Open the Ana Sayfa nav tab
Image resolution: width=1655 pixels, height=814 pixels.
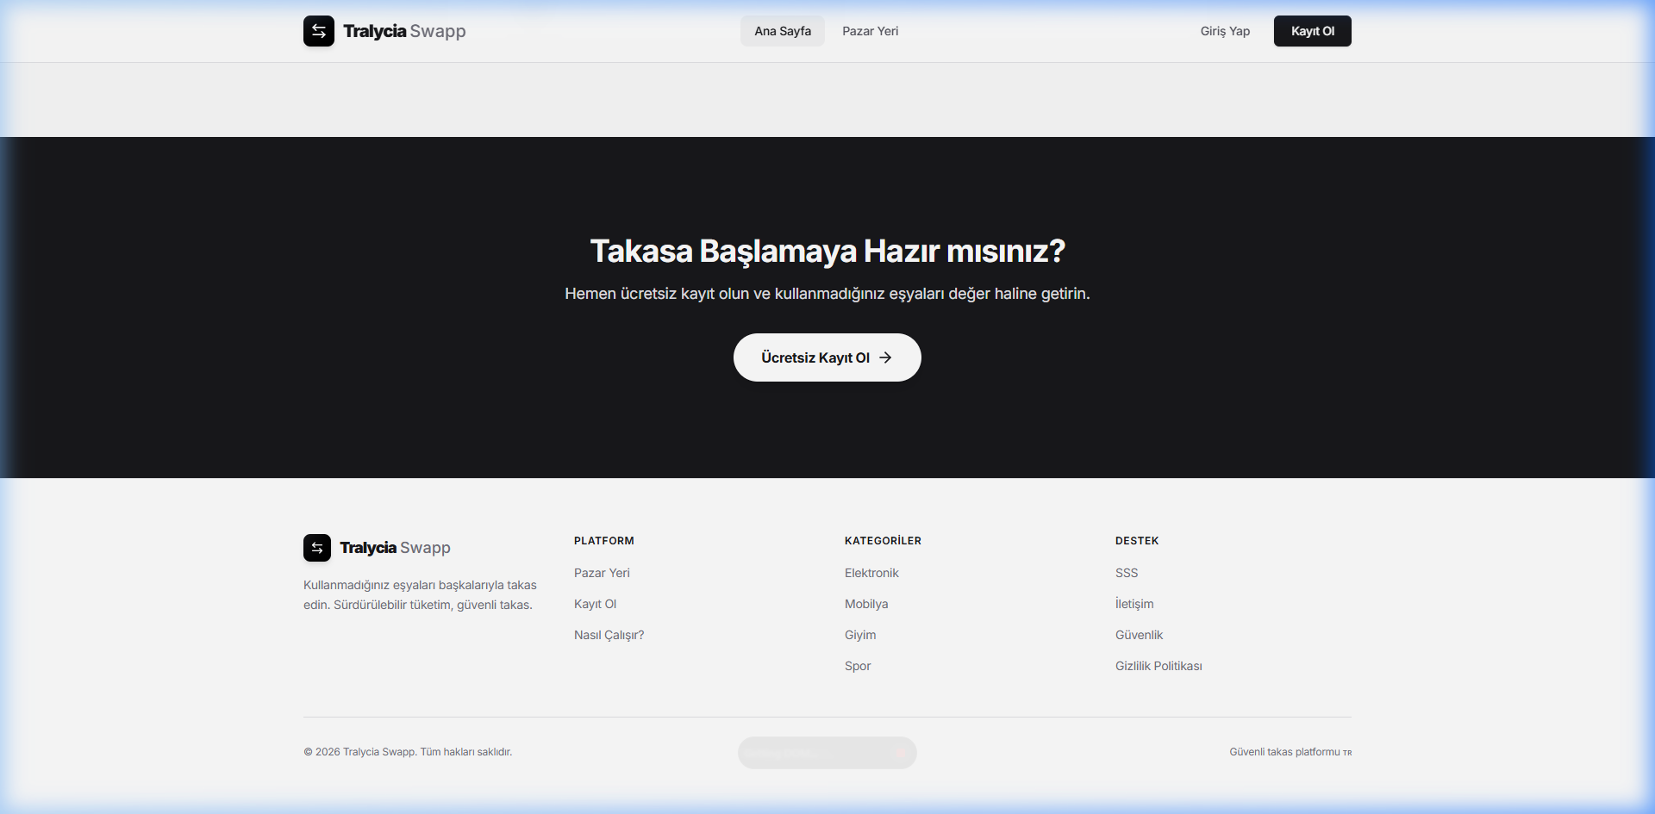(782, 31)
